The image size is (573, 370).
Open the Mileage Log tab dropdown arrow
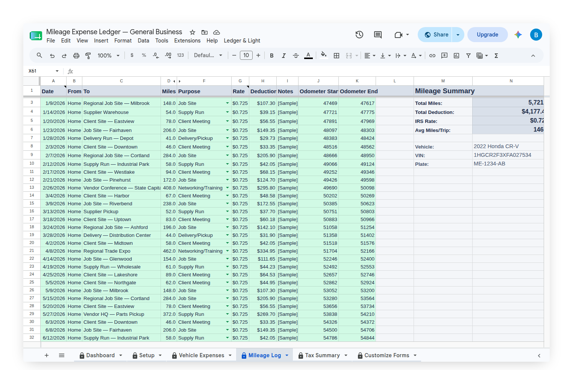click(x=287, y=355)
